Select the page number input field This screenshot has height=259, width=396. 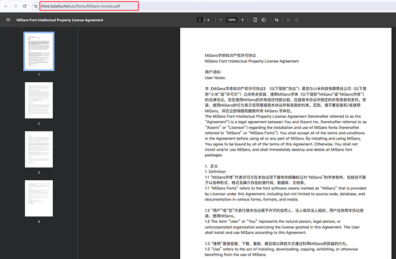click(x=200, y=20)
